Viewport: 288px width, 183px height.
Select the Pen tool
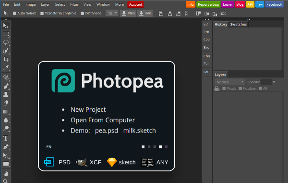[x=6, y=147]
